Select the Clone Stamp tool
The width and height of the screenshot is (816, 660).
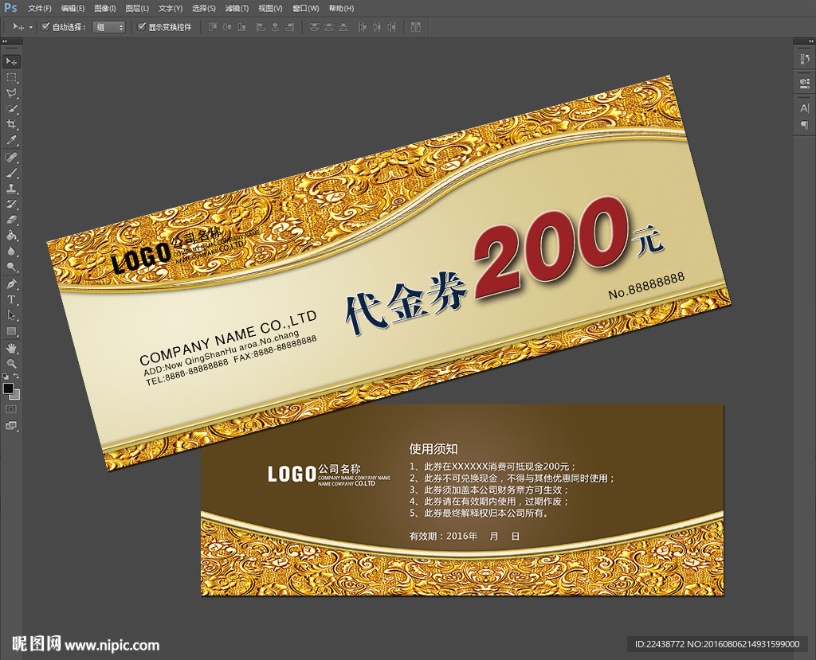(x=11, y=188)
